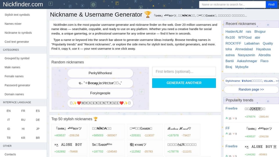
Task: Select SkSabirBoss stylish nickname
Action: 102,144
